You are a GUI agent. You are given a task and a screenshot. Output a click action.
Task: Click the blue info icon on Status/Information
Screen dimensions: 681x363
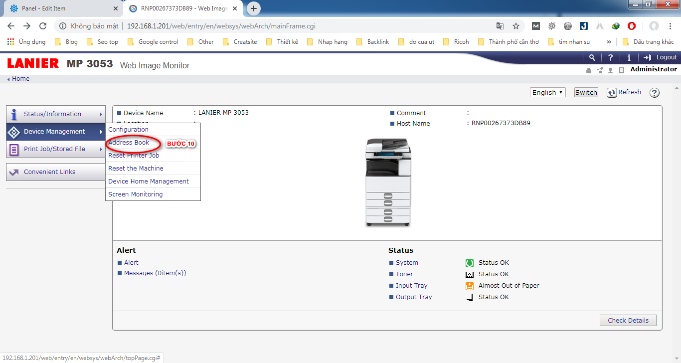pos(14,114)
